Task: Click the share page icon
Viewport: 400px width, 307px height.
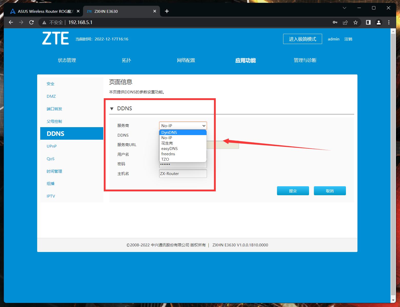Action: (345, 23)
